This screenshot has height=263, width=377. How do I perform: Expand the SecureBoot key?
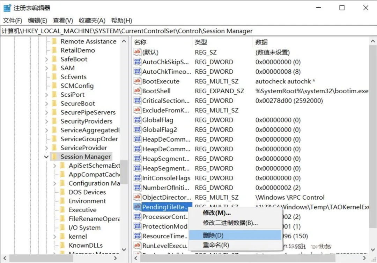(x=46, y=103)
